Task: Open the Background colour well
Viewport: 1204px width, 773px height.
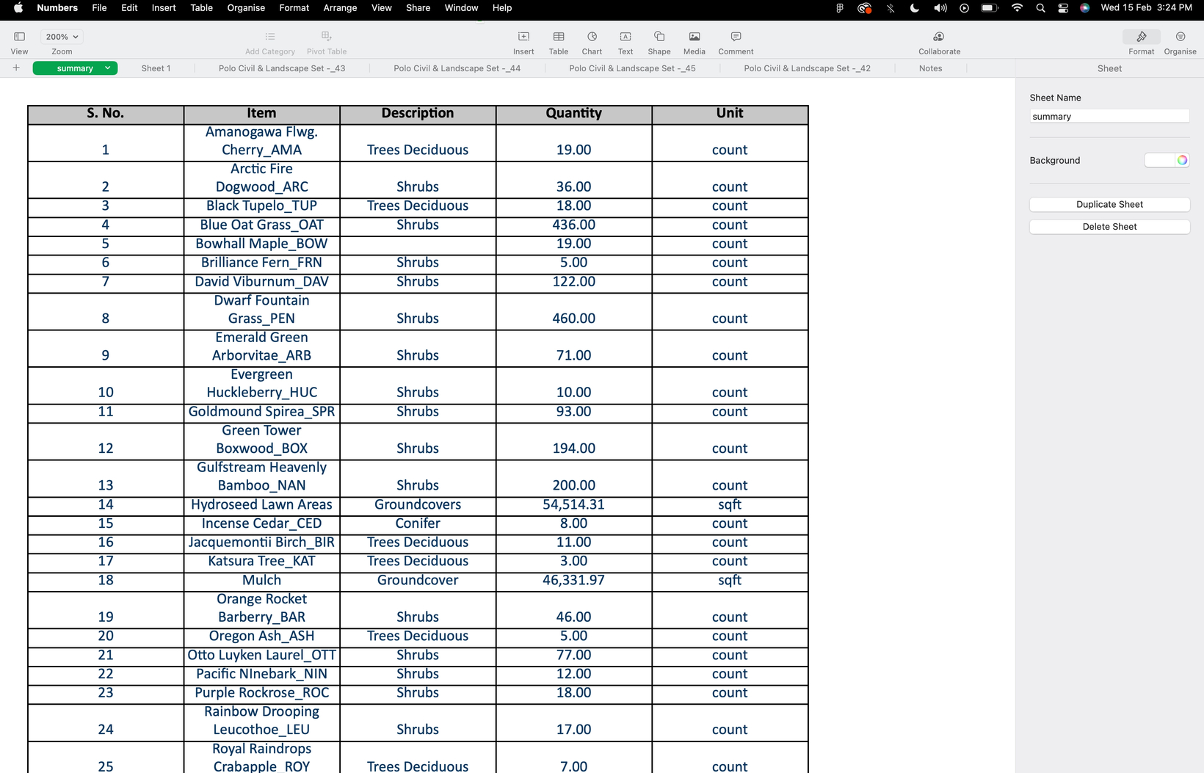Action: pyautogui.click(x=1160, y=160)
